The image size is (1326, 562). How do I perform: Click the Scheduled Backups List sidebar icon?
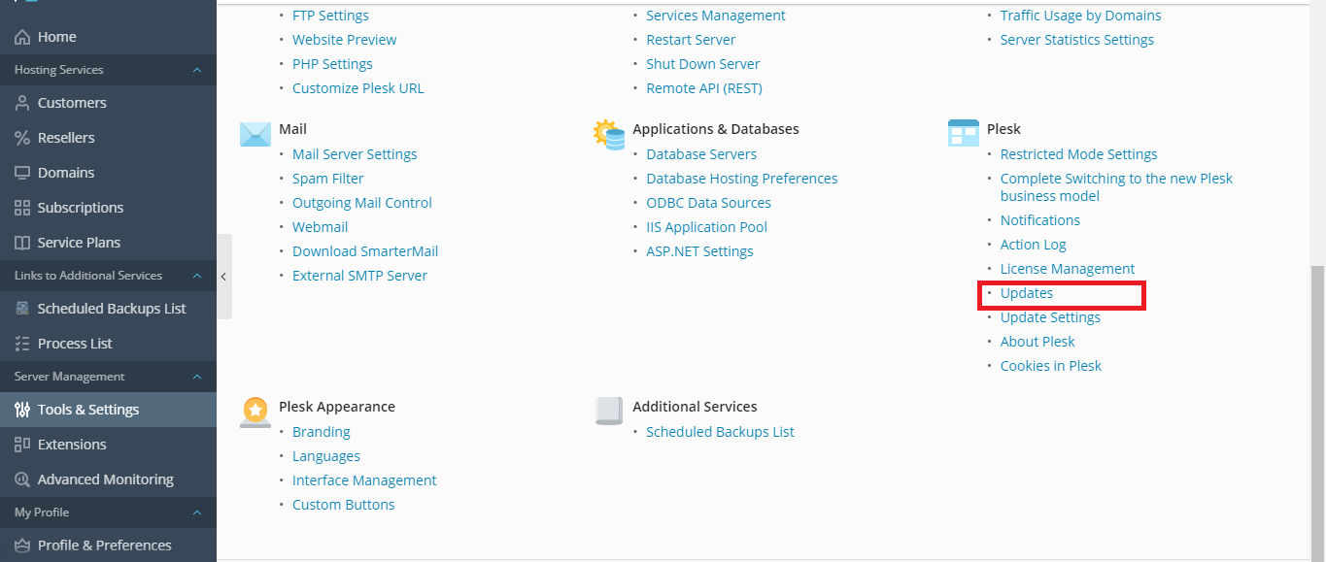22,309
